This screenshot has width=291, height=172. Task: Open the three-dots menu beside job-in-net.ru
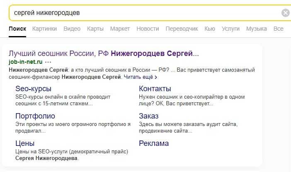click(48, 62)
